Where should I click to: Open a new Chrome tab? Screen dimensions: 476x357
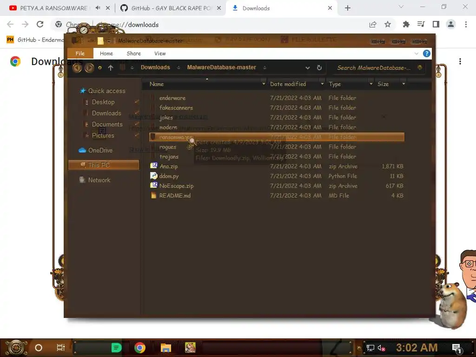pyautogui.click(x=348, y=8)
